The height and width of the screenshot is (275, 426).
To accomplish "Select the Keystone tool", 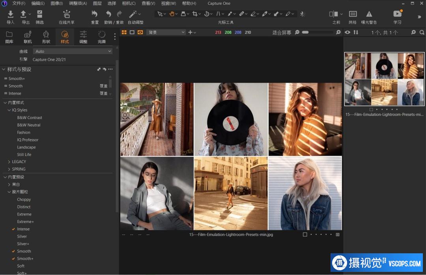I will pos(218,14).
